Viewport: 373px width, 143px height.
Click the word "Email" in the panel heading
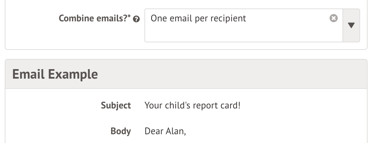click(x=28, y=74)
